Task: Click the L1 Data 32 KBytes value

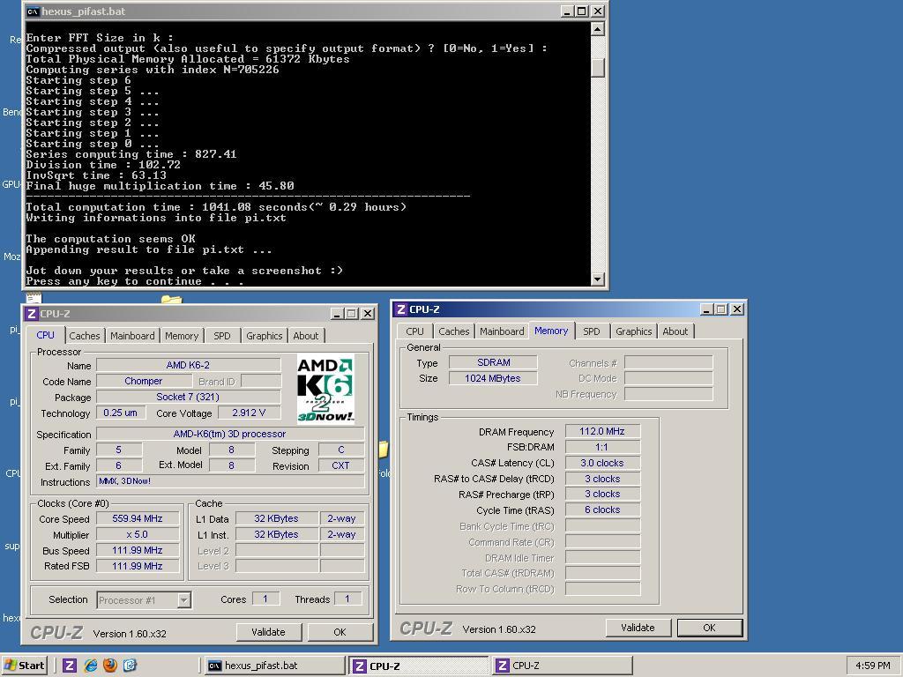Action: [x=276, y=518]
